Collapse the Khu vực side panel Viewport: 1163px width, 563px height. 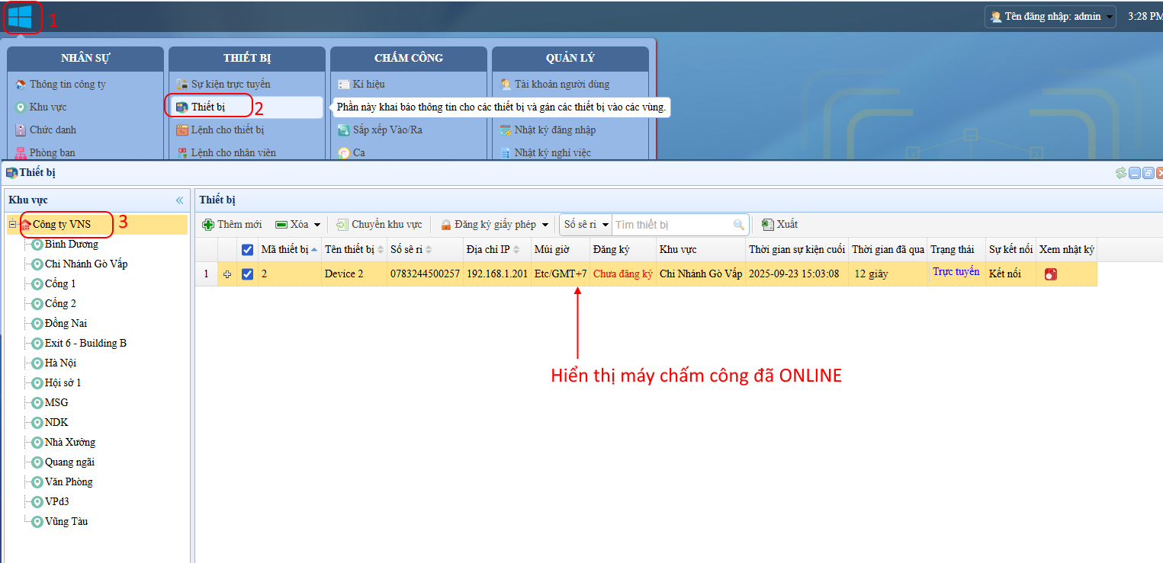tap(180, 200)
